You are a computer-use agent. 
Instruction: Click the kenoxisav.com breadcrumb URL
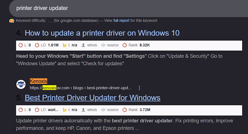(x=80, y=88)
